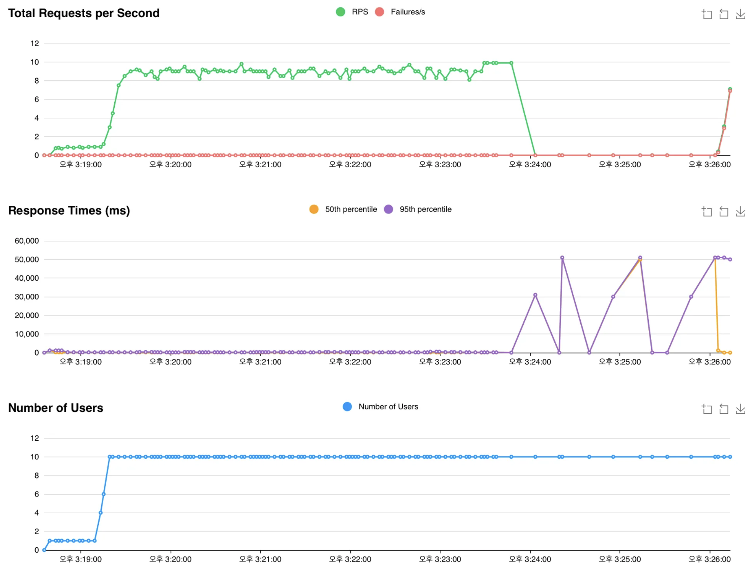Click the 6-user data point on users ramp-up
Screen dimensions: 752x574
coord(104,494)
